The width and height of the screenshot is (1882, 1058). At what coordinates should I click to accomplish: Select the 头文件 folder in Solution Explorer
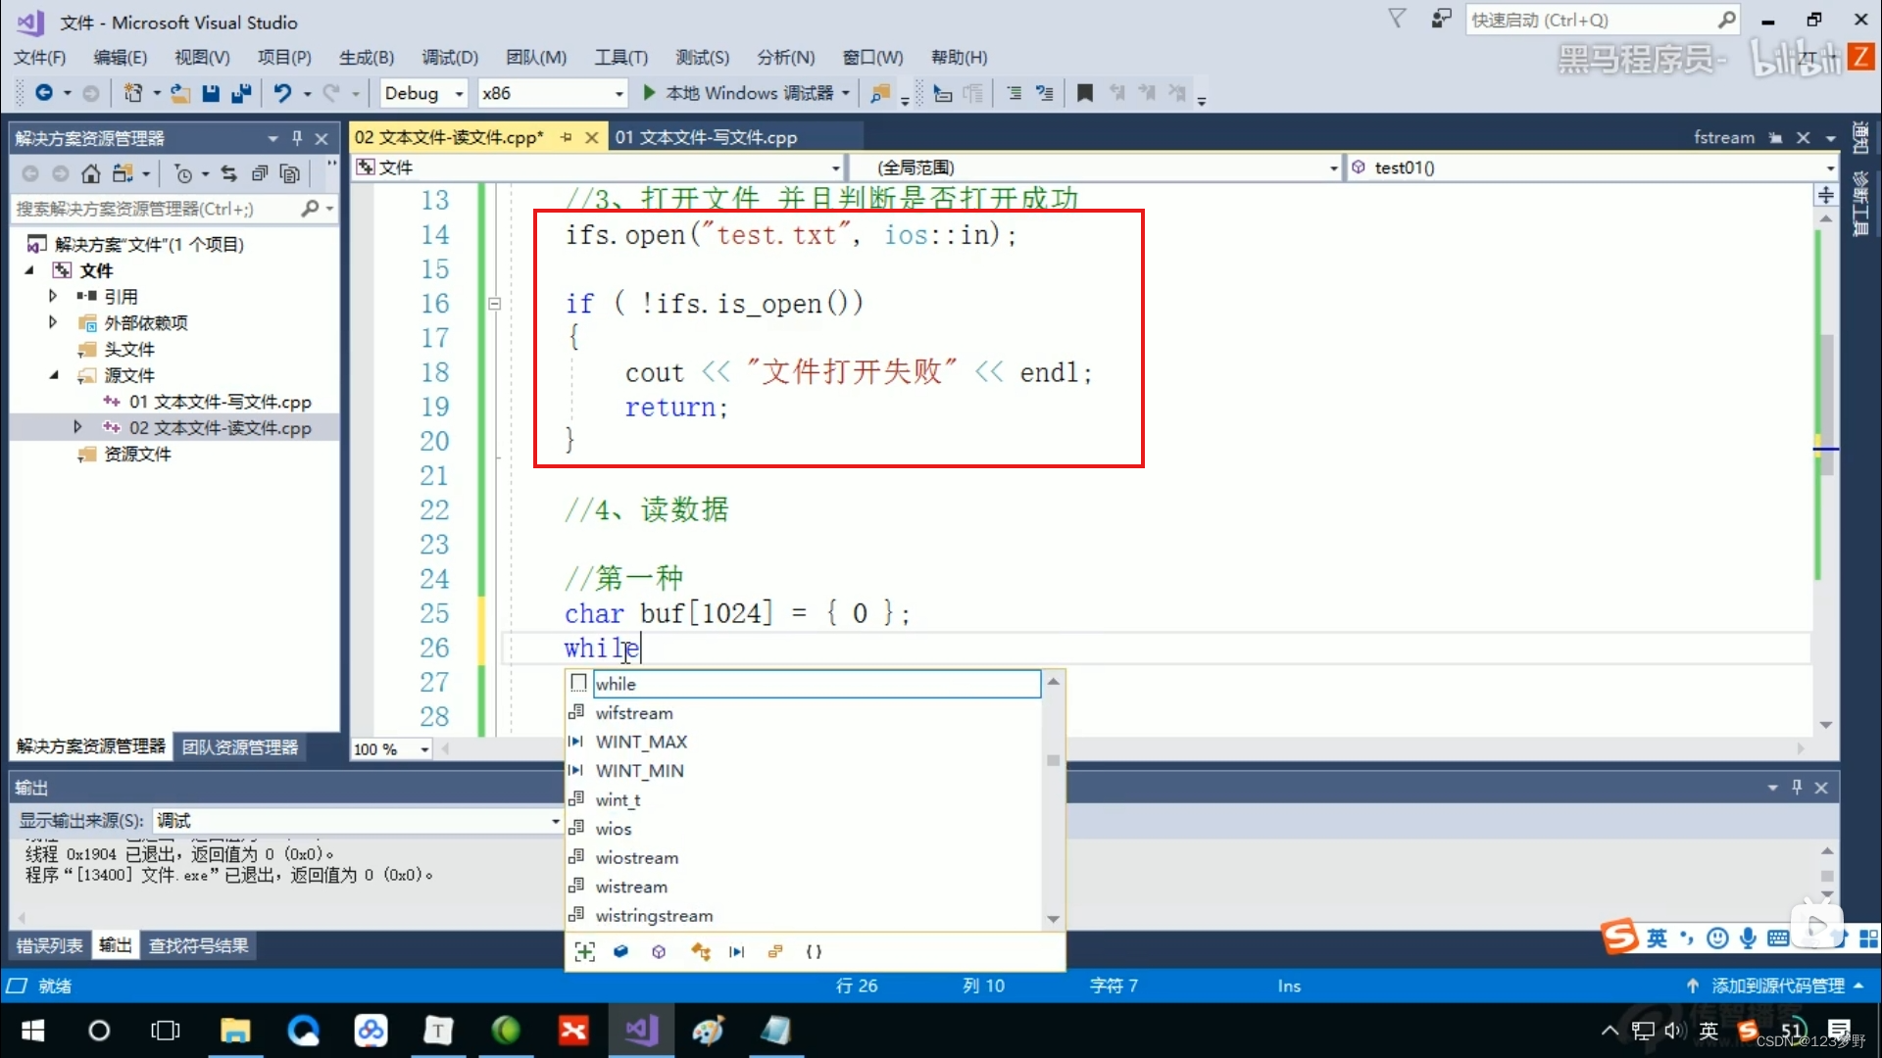click(x=129, y=349)
